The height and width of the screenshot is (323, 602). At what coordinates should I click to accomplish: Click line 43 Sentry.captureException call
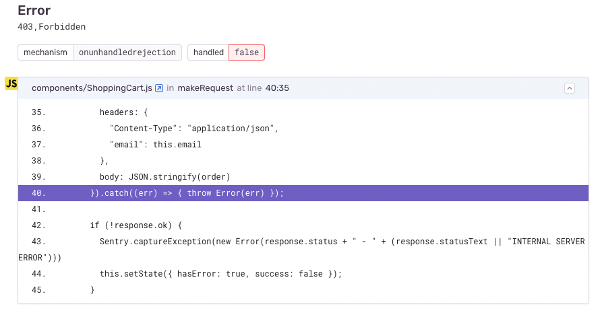coord(337,242)
